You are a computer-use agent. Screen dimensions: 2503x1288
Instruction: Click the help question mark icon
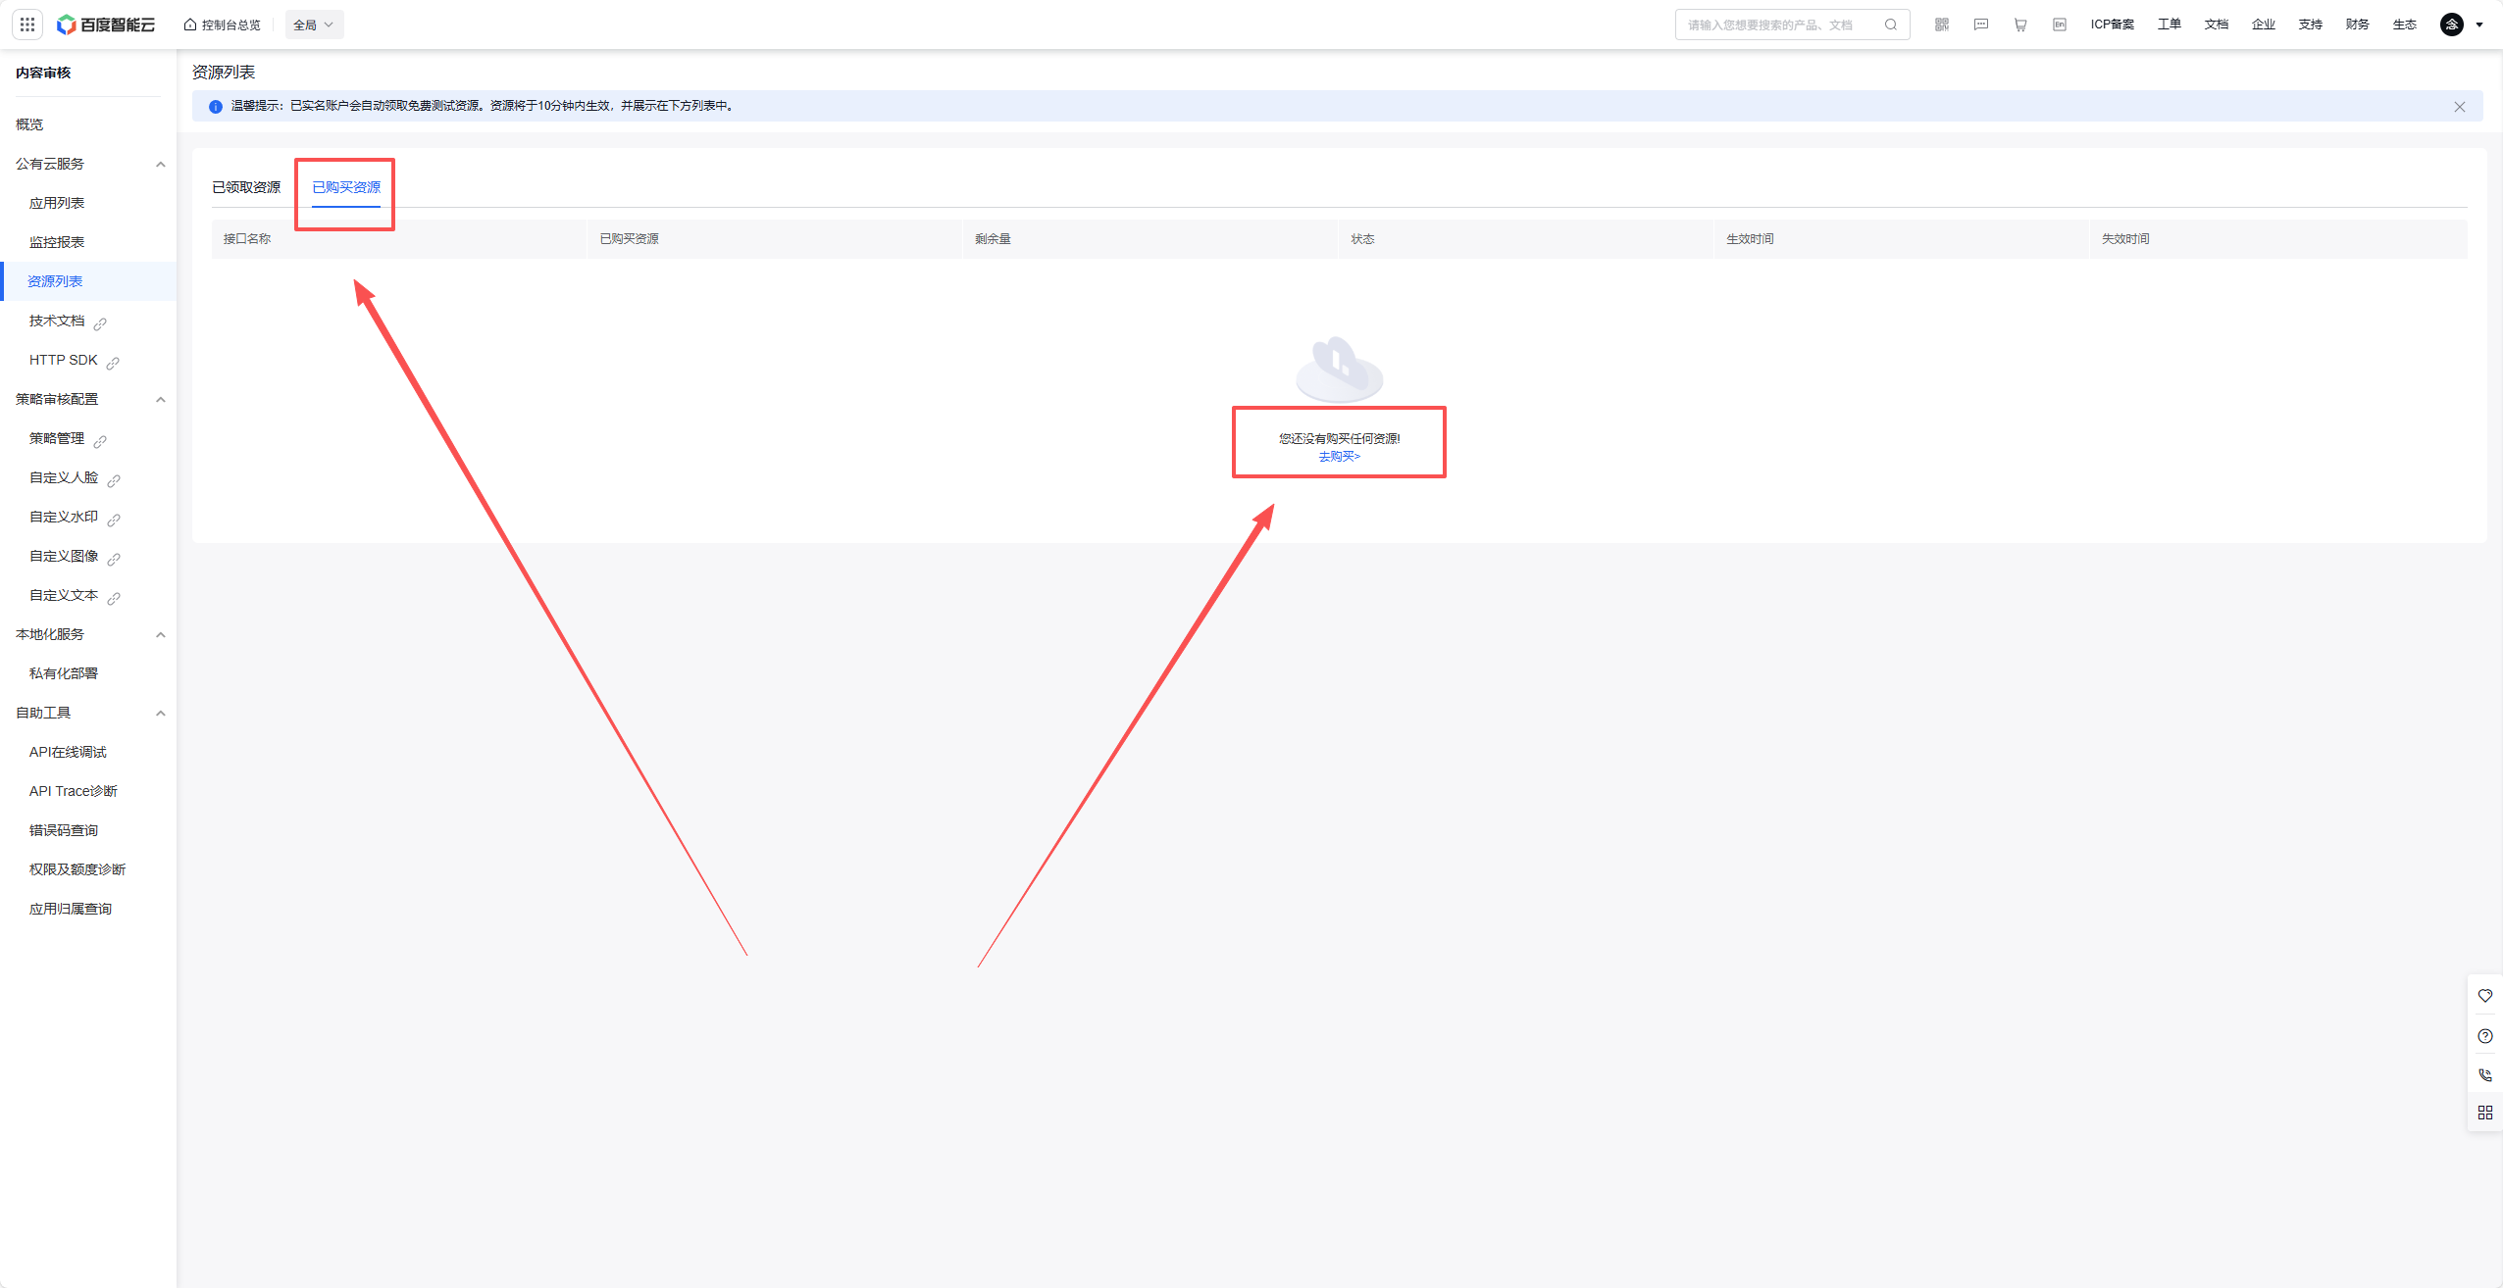(2484, 1036)
